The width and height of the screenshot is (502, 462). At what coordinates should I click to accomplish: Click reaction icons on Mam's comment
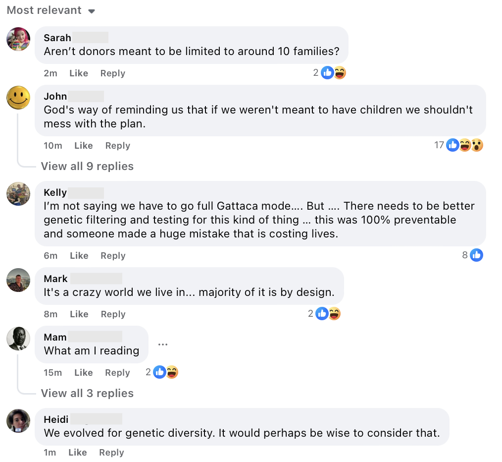coord(165,372)
